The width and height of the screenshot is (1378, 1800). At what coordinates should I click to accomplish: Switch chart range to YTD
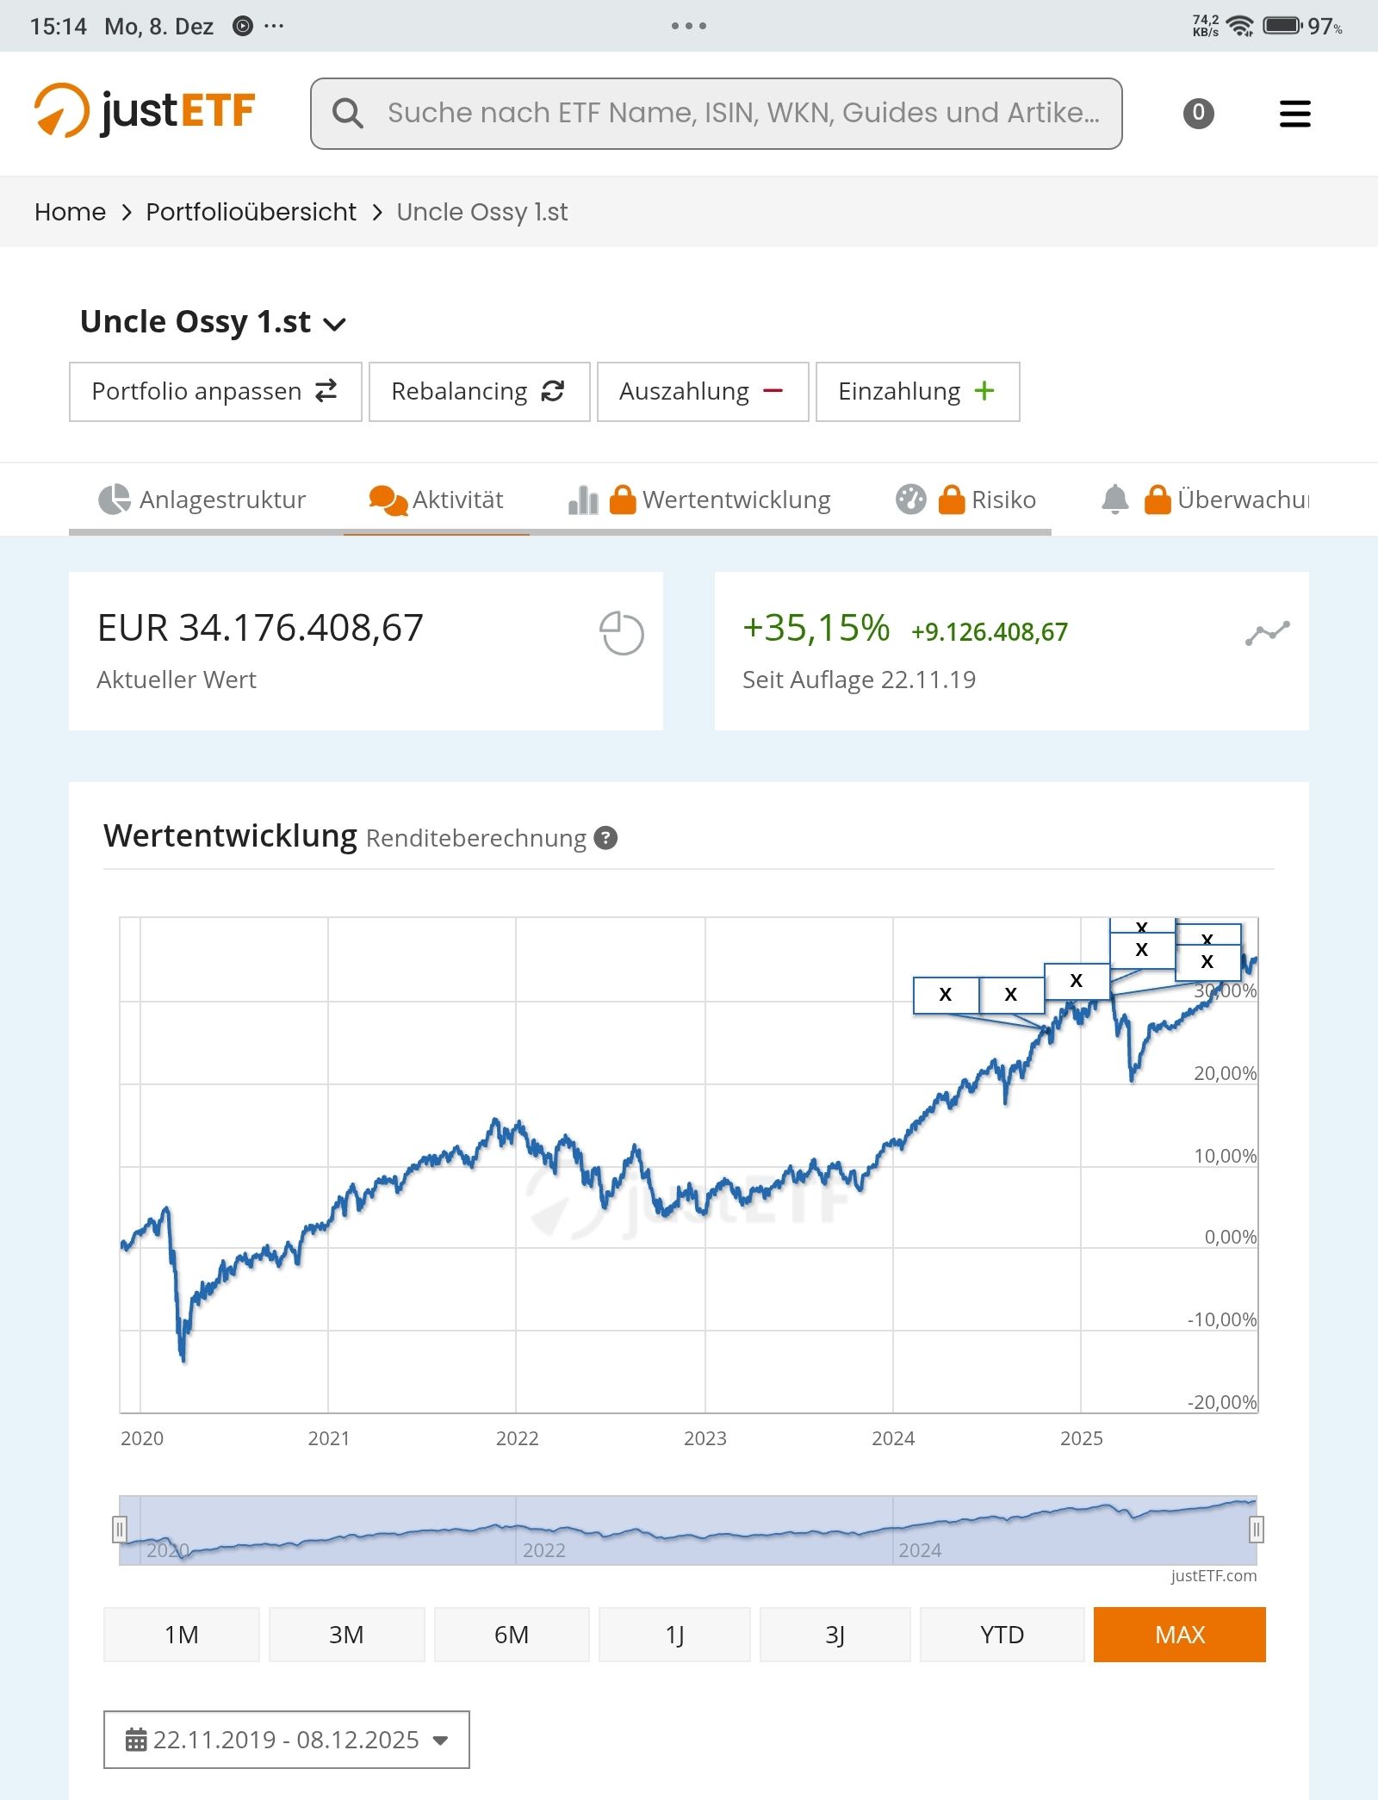(1002, 1634)
